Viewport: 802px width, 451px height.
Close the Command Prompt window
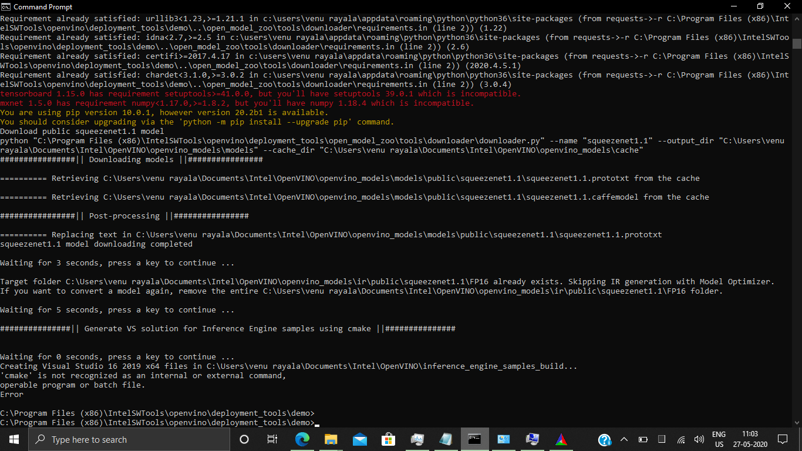(x=788, y=6)
